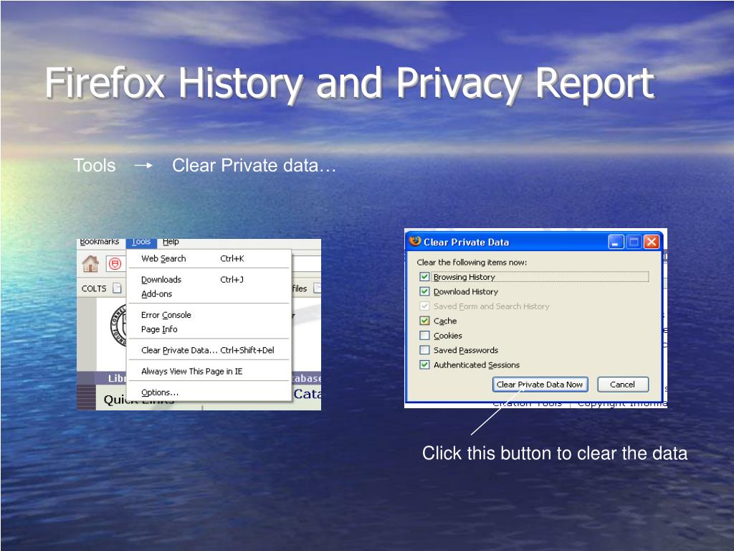The width and height of the screenshot is (734, 551).
Task: Click the college seal logo on the page
Action: coord(118,326)
